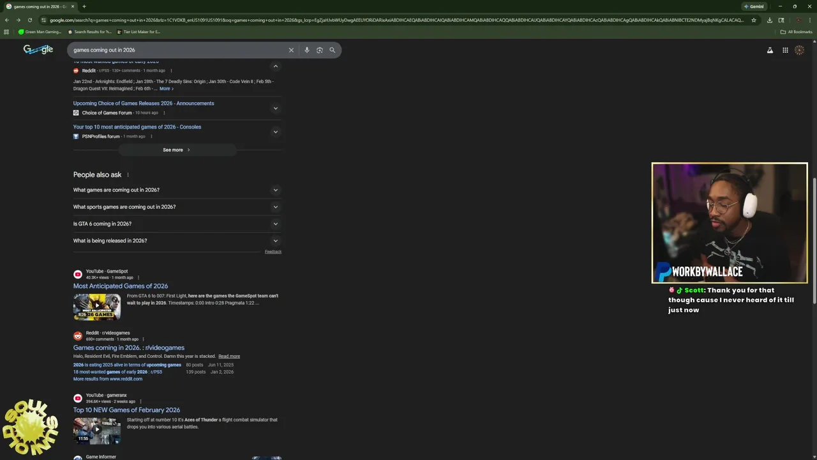Collapse the Reddit r/PS5 discussion result
Screen dimensions: 817x460
275,66
